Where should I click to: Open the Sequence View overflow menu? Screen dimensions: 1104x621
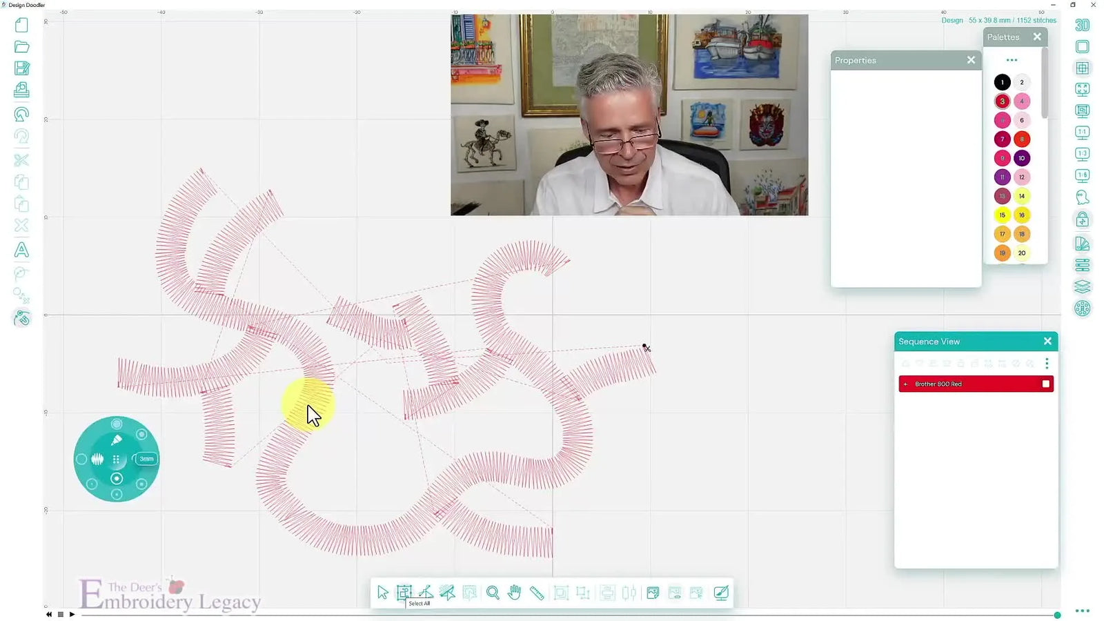(1047, 364)
